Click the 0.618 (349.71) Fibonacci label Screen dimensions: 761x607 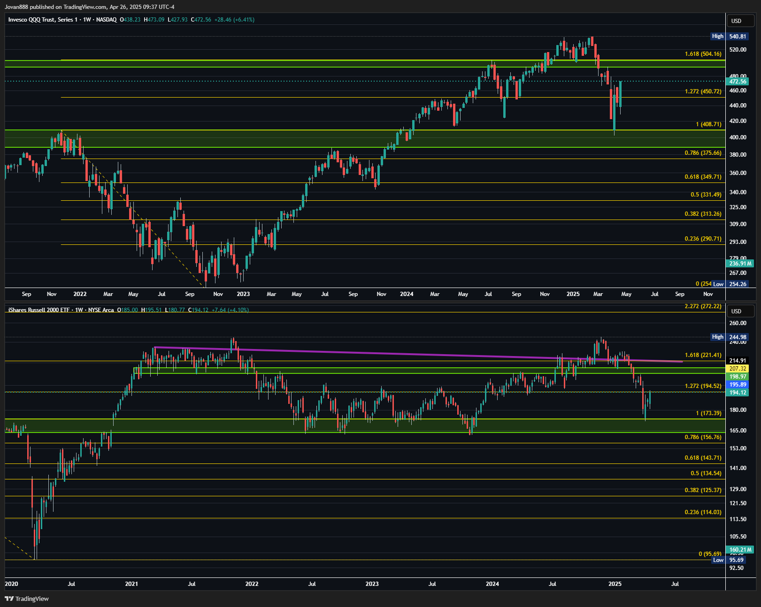tap(703, 177)
